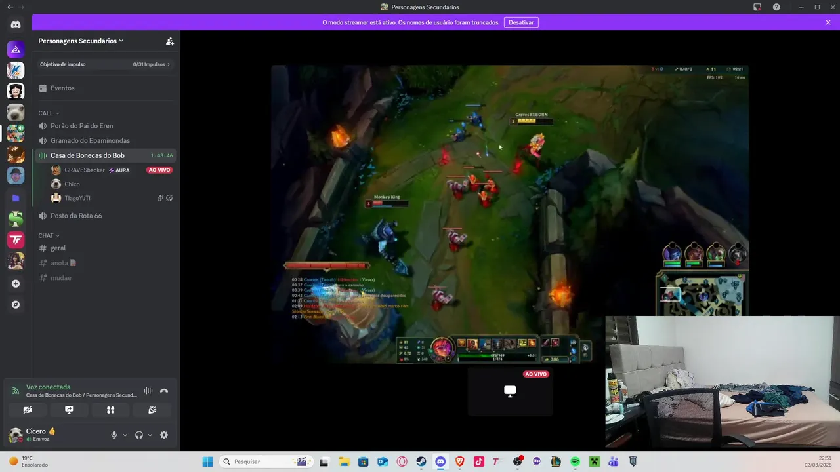Open User Settings gear icon

coord(164,435)
